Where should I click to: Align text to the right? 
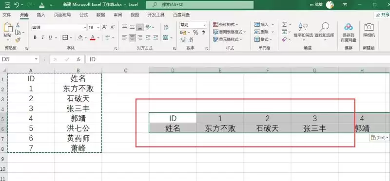tap(140, 37)
